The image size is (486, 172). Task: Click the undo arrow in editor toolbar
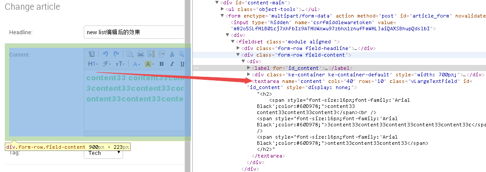pyautogui.click(x=105, y=54)
